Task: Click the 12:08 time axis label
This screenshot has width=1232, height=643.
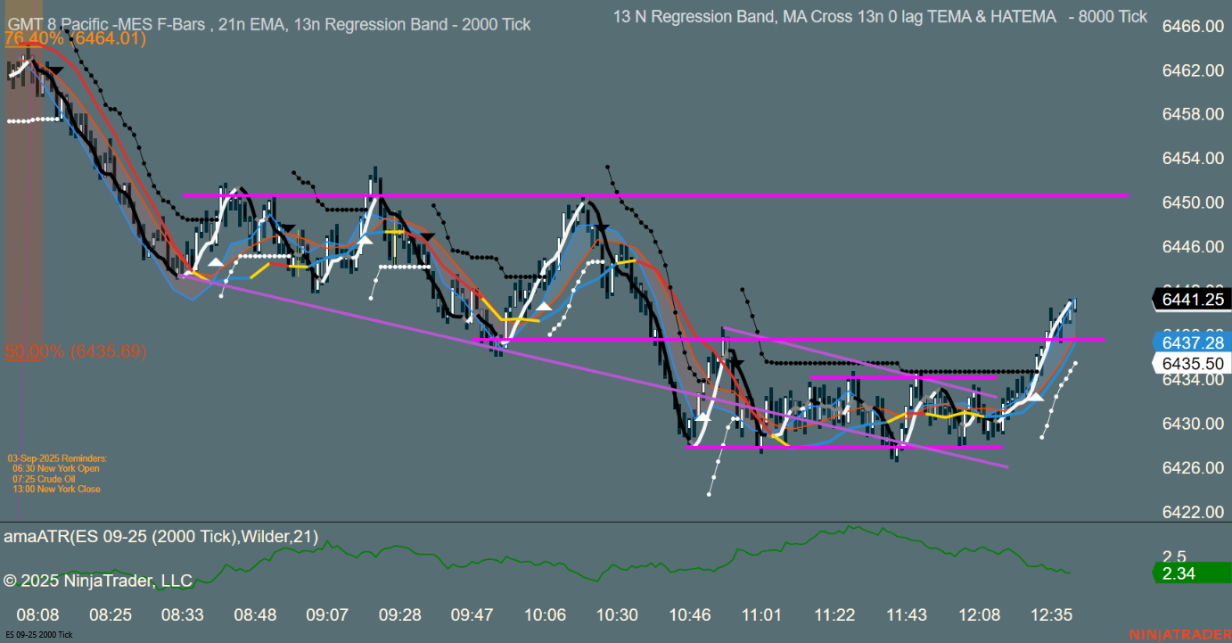Action: 979,615
